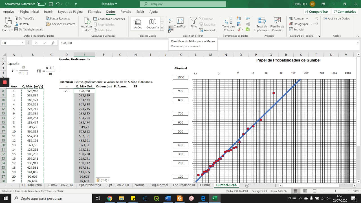Select Da Tabela/Intervalo import option
This screenshot has height=203, width=361.
[29, 29]
